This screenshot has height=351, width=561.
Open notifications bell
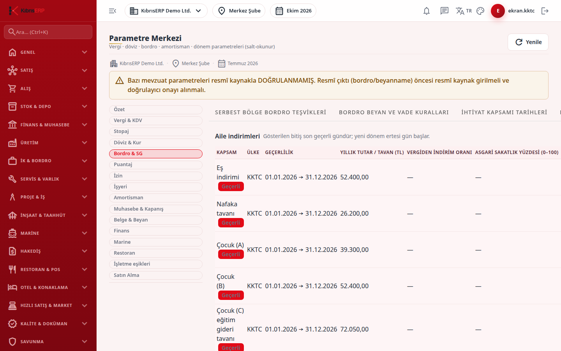point(427,11)
